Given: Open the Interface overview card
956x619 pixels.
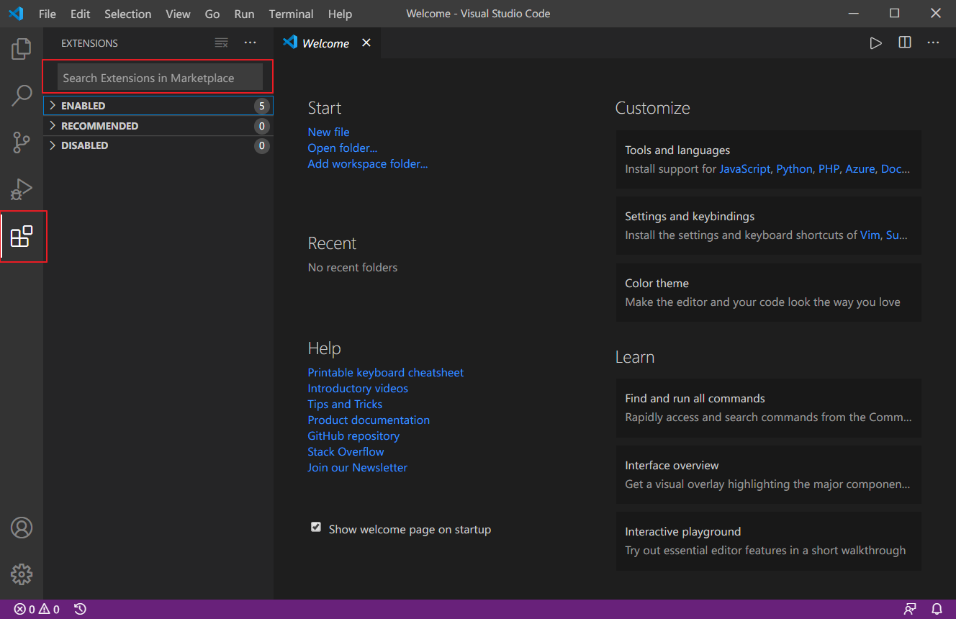Looking at the screenshot, I should (x=769, y=474).
